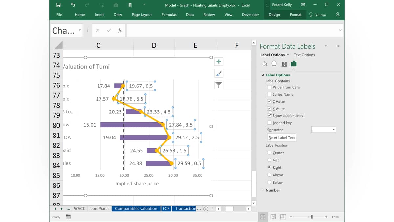The image size is (394, 222).
Task: Open the LoroPiana sheet tab
Action: (99, 209)
